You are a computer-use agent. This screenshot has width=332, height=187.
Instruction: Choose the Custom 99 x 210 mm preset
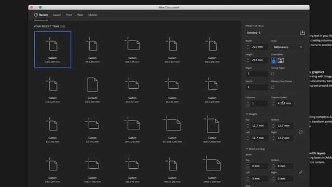[92, 50]
